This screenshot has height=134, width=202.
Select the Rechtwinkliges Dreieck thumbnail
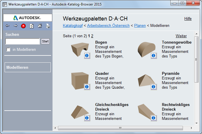[x=146, y=112]
